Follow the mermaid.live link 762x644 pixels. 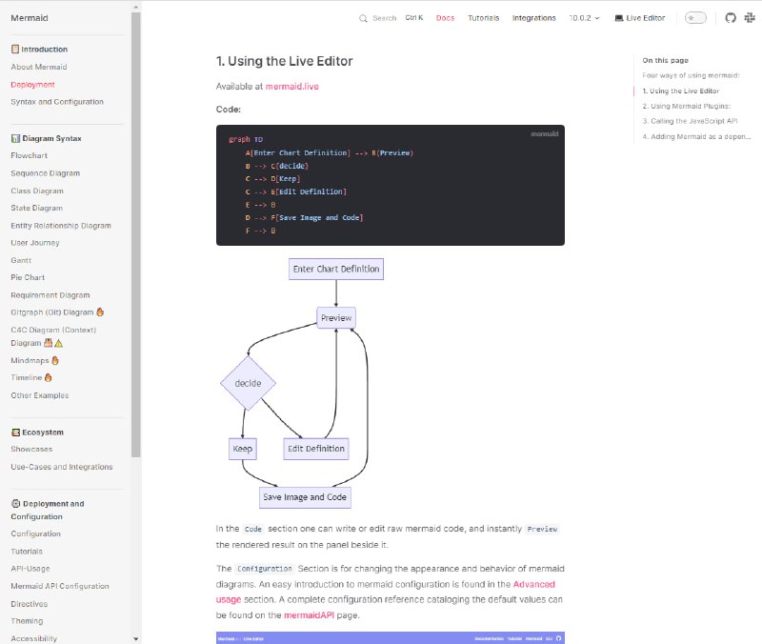(291, 86)
